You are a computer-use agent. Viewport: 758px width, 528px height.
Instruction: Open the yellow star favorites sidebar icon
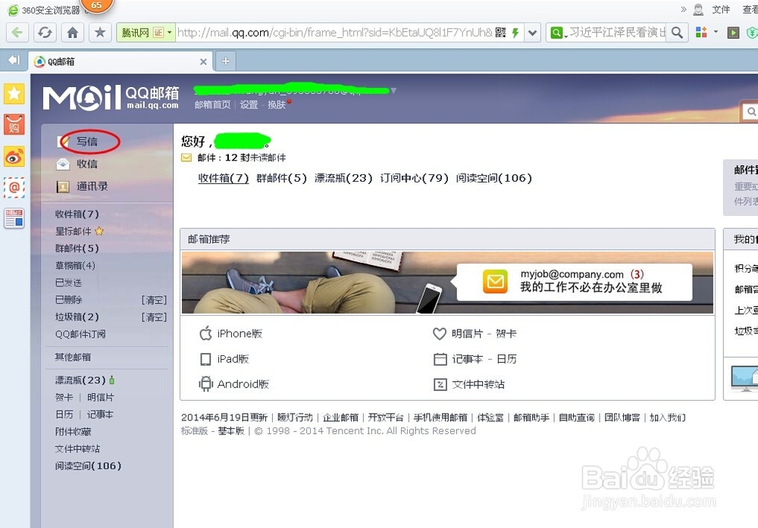point(14,94)
